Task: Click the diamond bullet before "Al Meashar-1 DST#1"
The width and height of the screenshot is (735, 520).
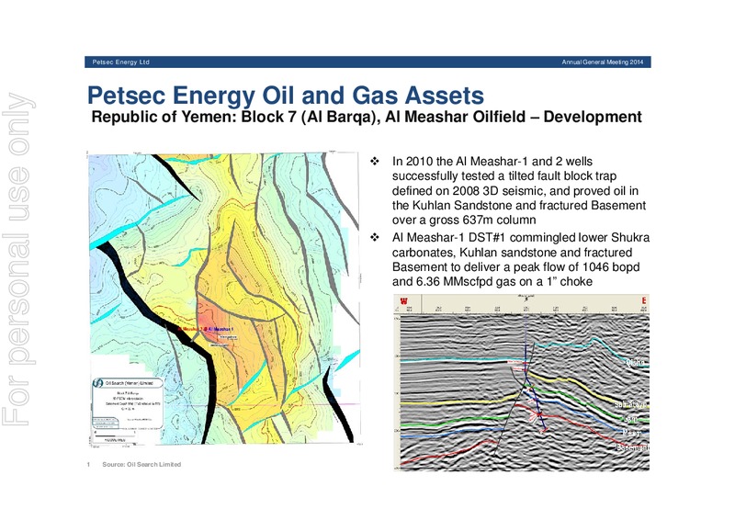Action: [x=375, y=237]
